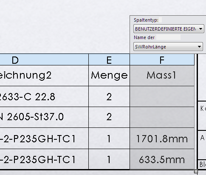Image resolution: width=206 pixels, height=175 pixels.
Task: Click the SWRohrLänge property name field
Action: (168, 47)
